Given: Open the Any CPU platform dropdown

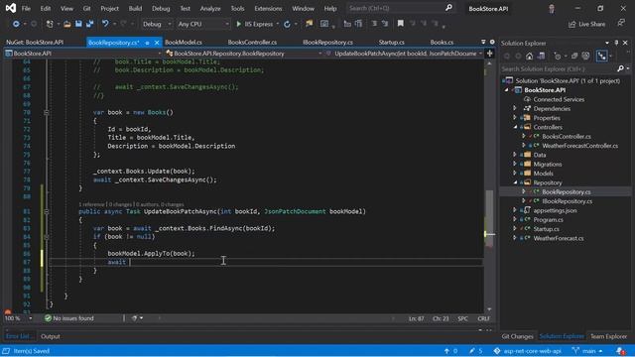Looking at the screenshot, I should [x=202, y=24].
